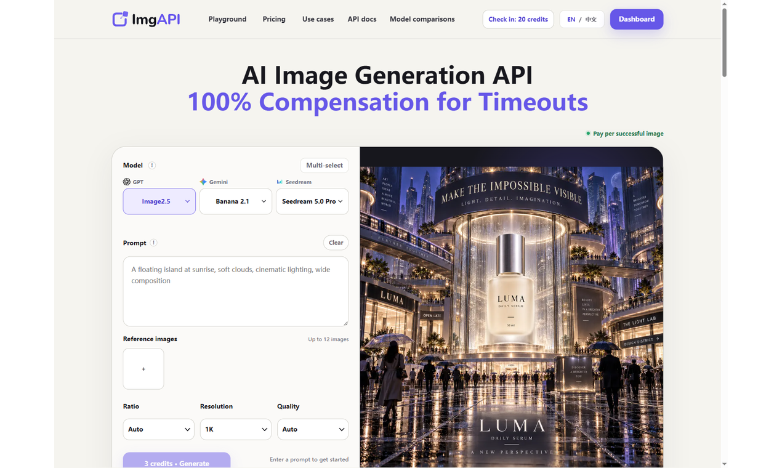Click the ImgAPI logo icon
Screen dimensions: 782x468
[x=120, y=19]
